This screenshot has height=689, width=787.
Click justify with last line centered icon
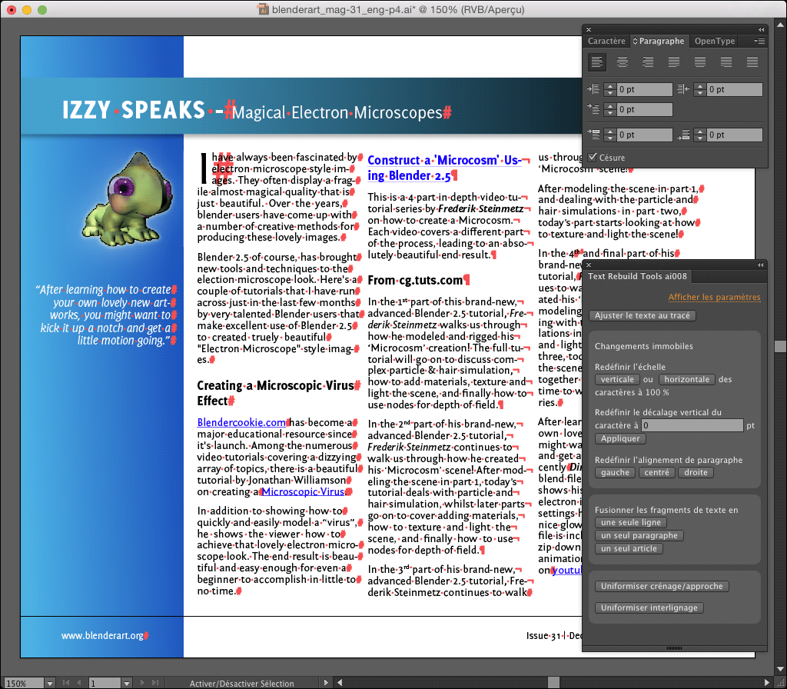coord(700,62)
